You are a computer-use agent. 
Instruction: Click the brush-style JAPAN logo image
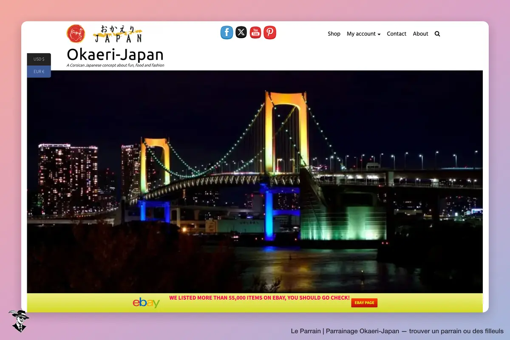(118, 34)
